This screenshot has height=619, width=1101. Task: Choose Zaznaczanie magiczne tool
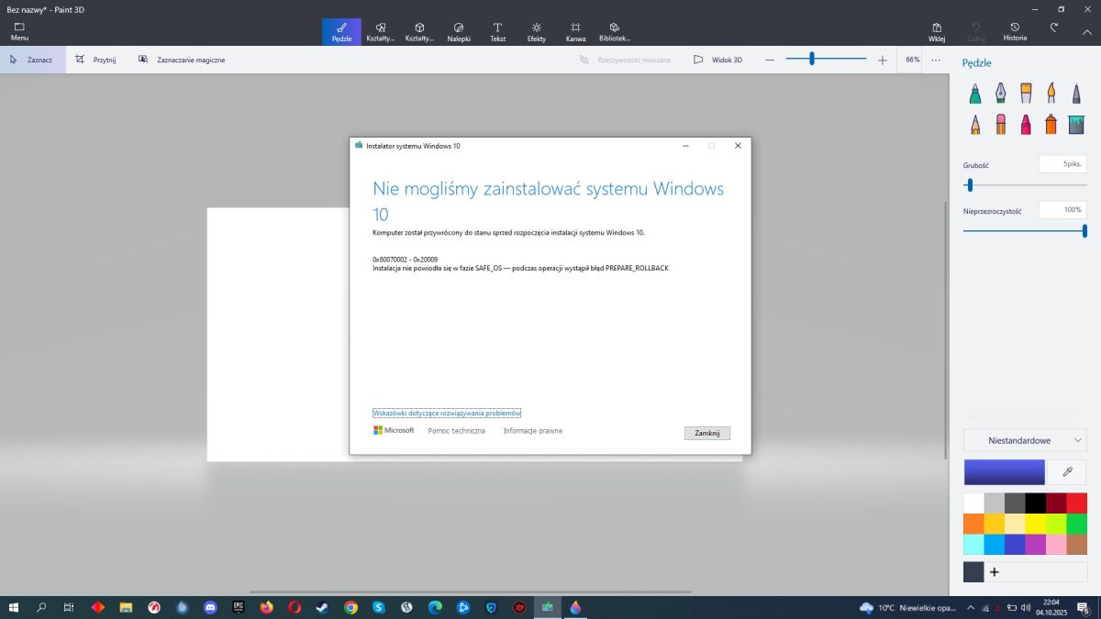[x=182, y=60]
